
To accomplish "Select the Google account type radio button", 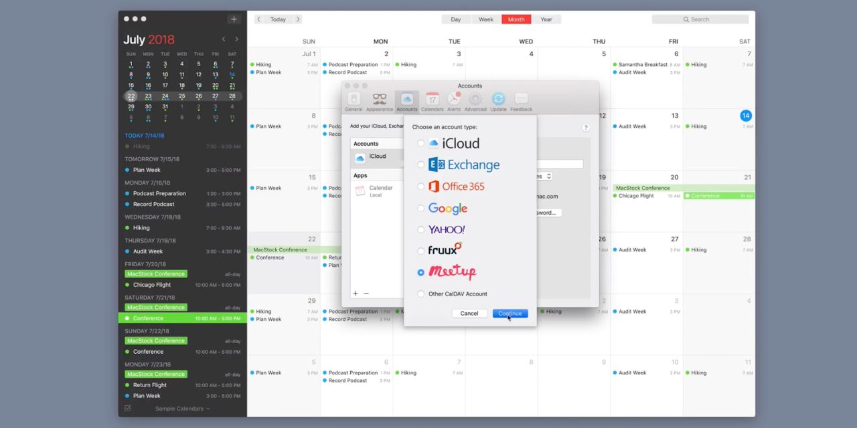I will pyautogui.click(x=420, y=208).
